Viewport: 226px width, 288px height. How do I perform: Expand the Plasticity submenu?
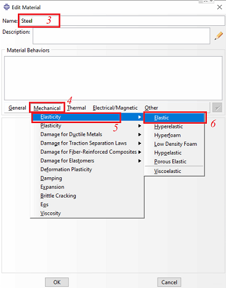click(x=87, y=126)
